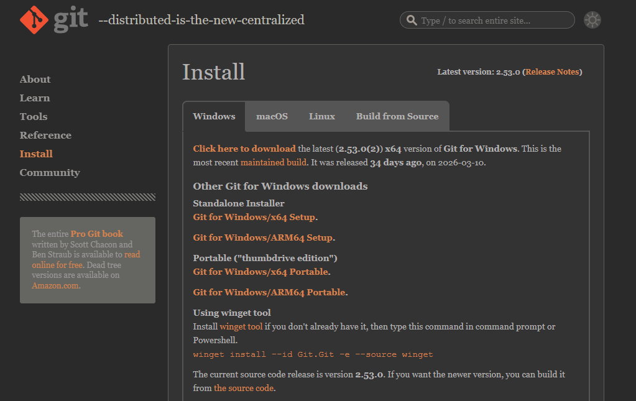Switch to the macOS tab
This screenshot has height=401, width=636.
[x=272, y=116]
